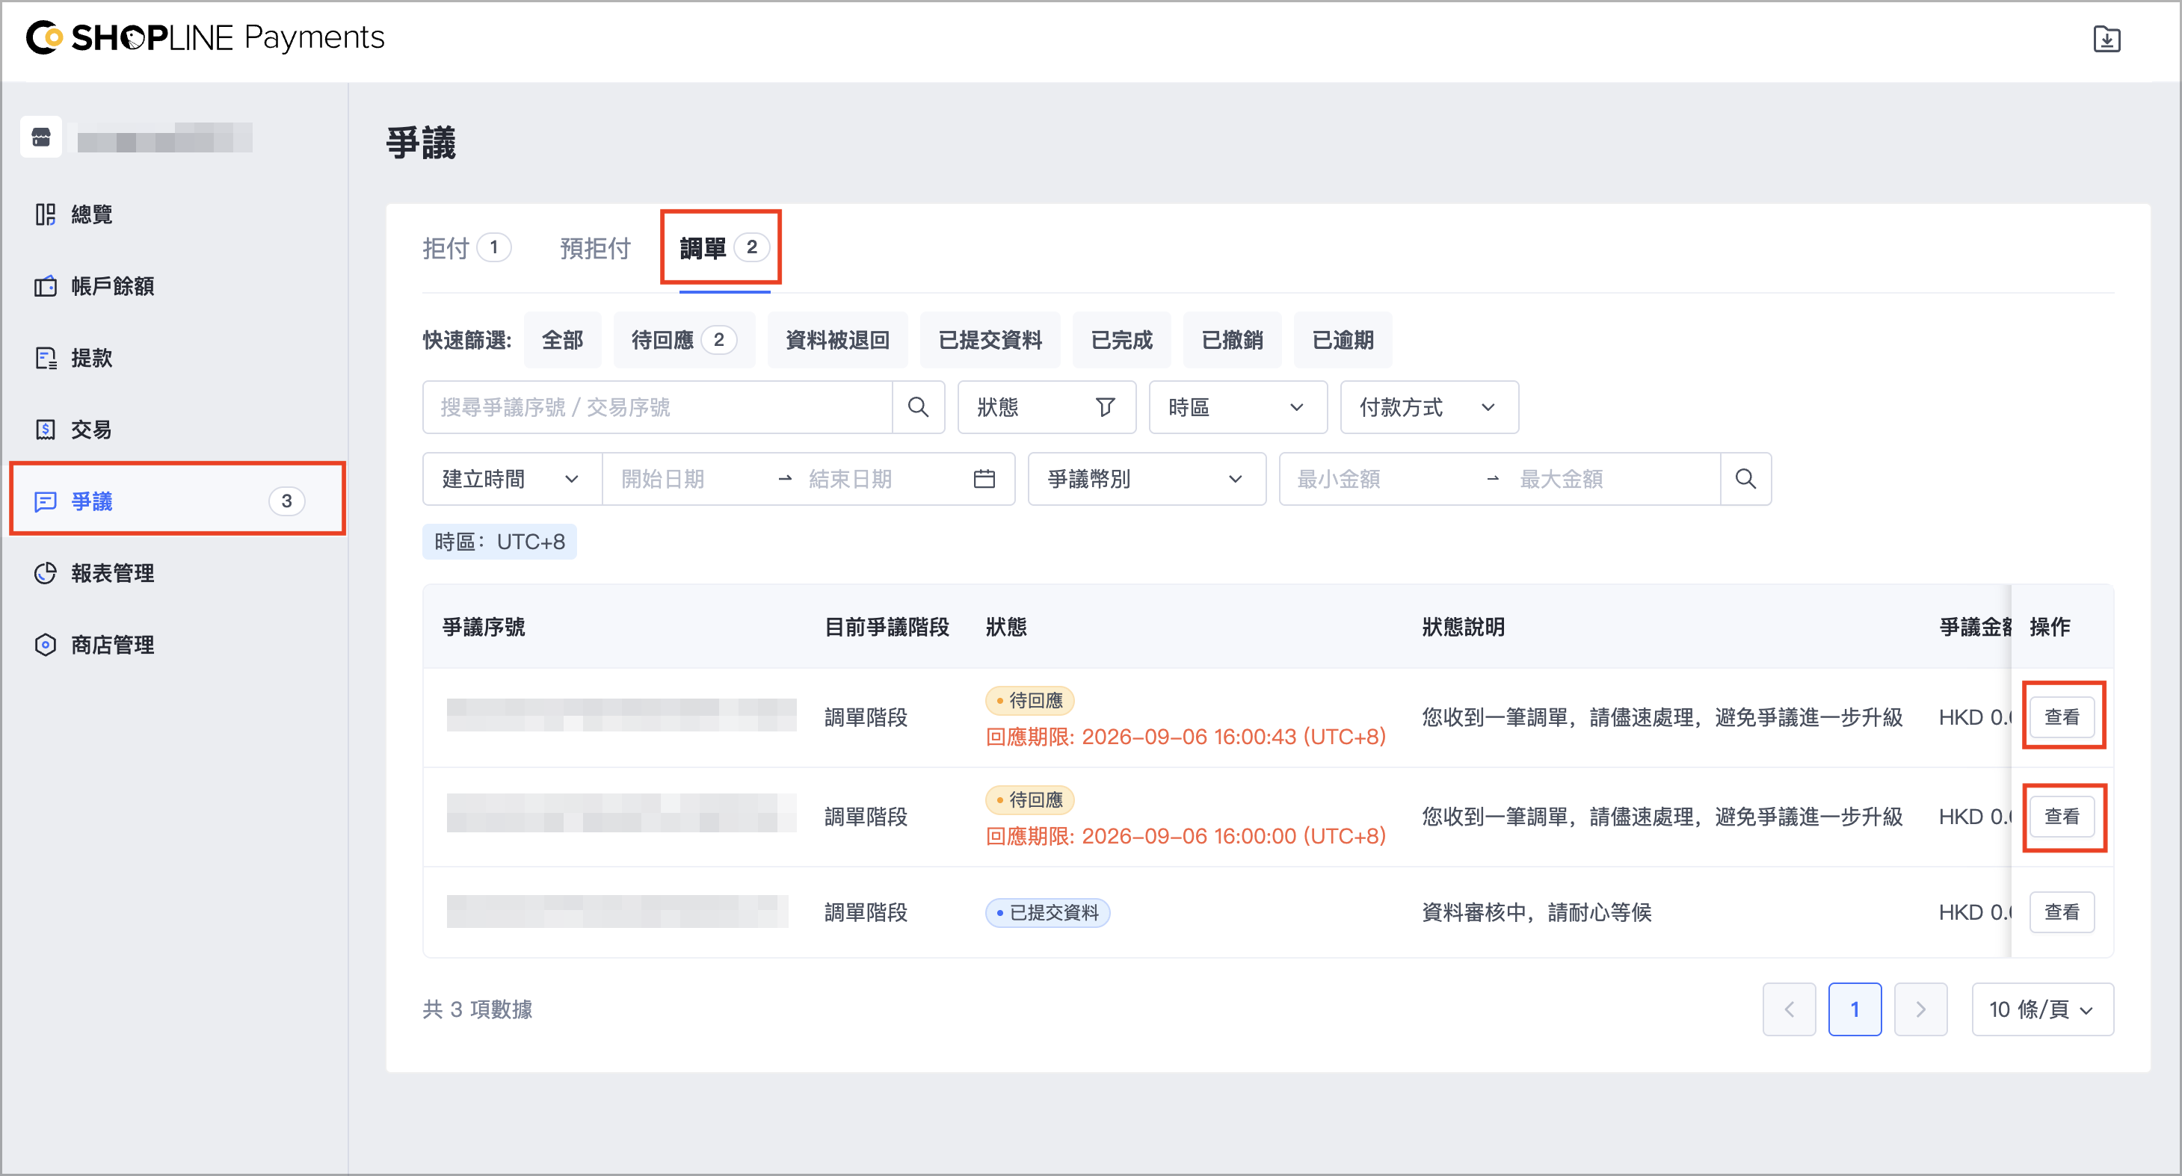2182x1176 pixels.
Task: Go to next page arrow
Action: pyautogui.click(x=1920, y=1009)
